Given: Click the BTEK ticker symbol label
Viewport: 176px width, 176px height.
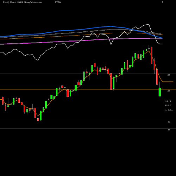Looking at the screenshot, I should point(58,2).
